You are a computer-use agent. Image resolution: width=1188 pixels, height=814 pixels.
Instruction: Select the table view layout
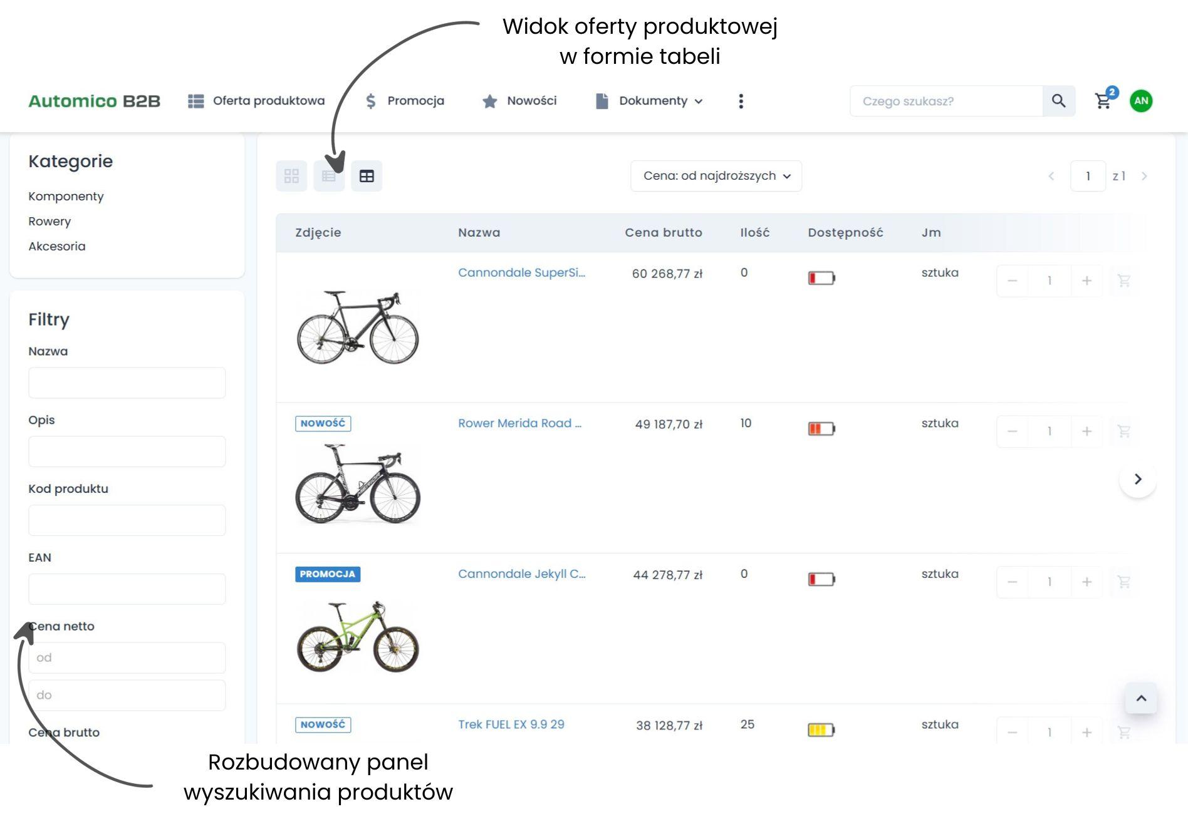pyautogui.click(x=367, y=176)
